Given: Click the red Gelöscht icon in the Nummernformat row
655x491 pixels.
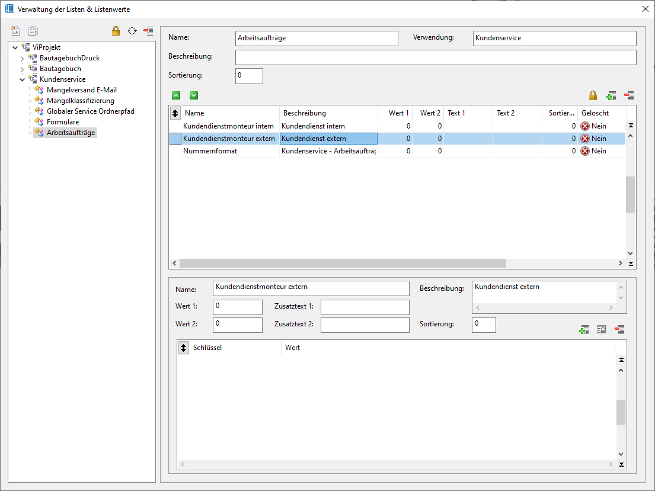Looking at the screenshot, I should (585, 151).
